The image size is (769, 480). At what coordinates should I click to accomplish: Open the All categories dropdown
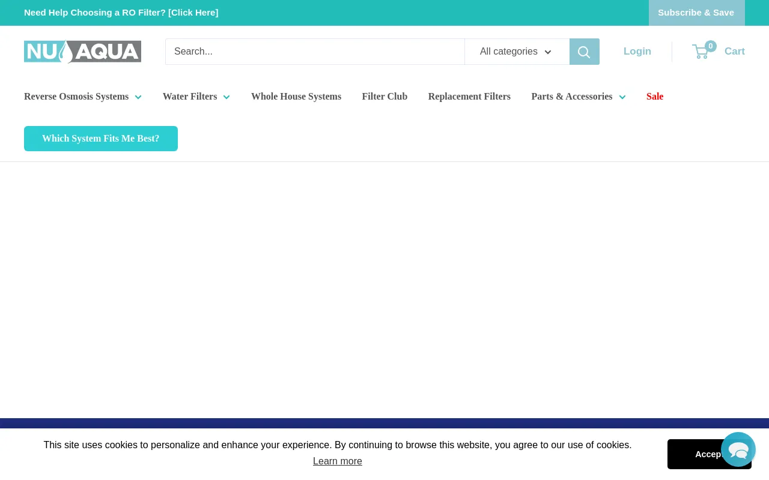[x=517, y=52]
